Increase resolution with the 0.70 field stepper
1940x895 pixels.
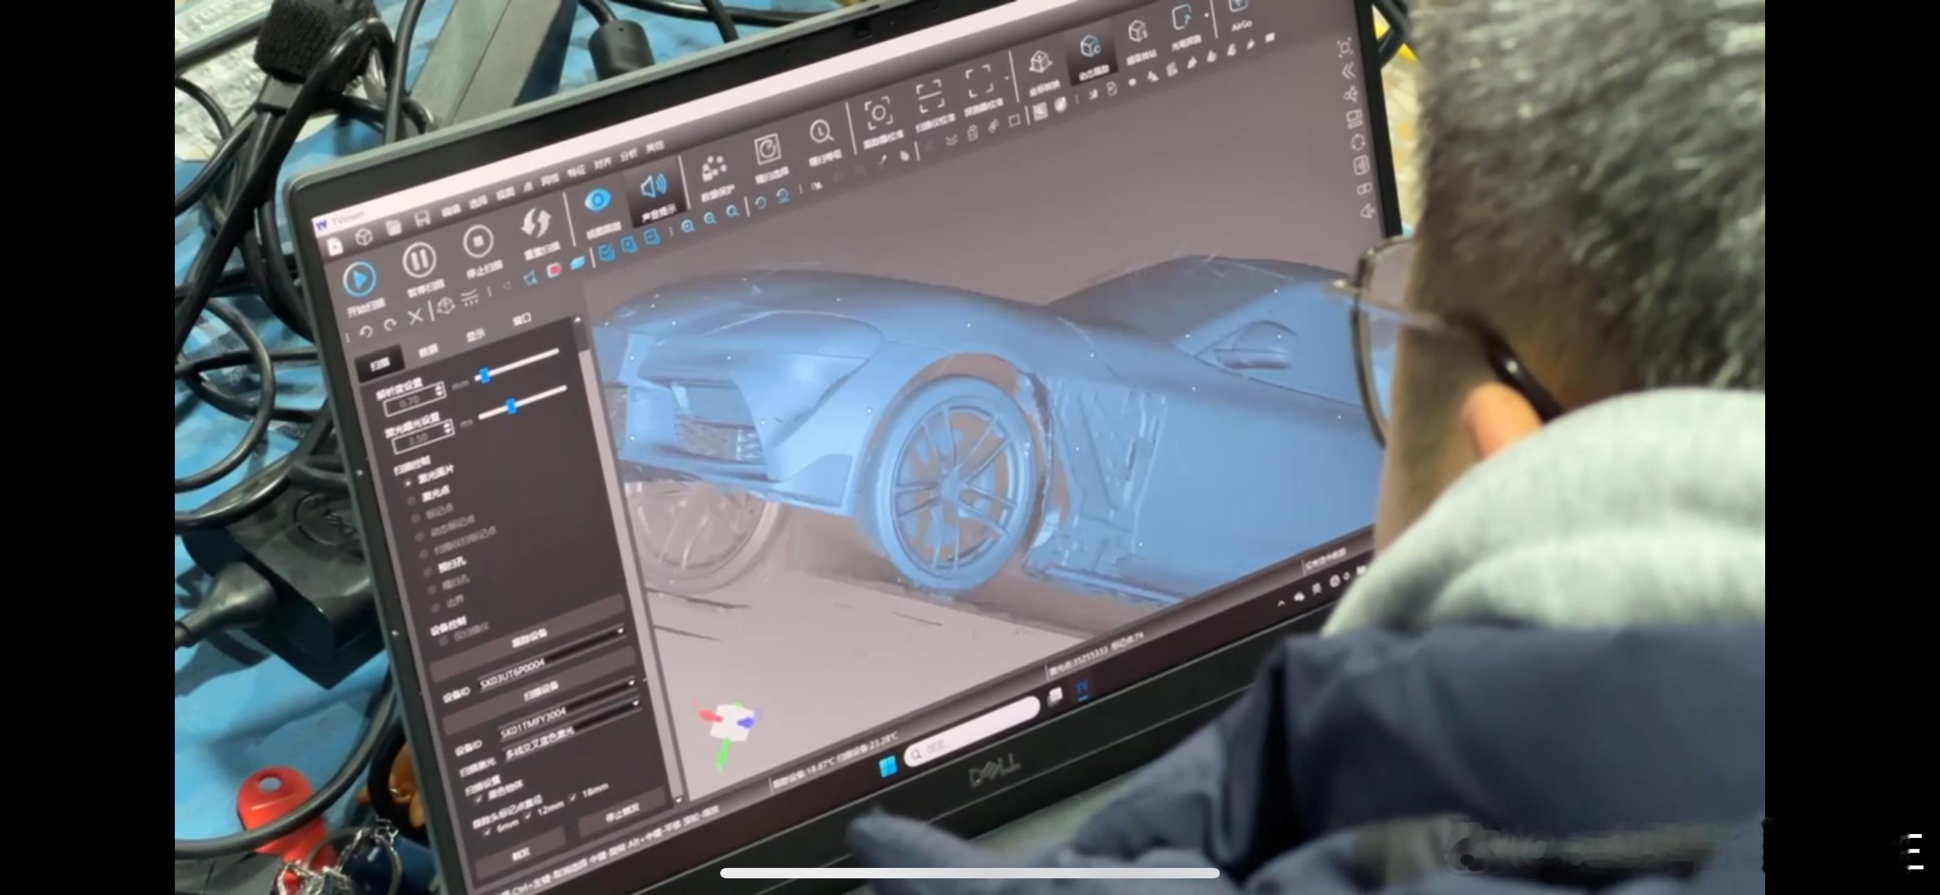point(439,388)
